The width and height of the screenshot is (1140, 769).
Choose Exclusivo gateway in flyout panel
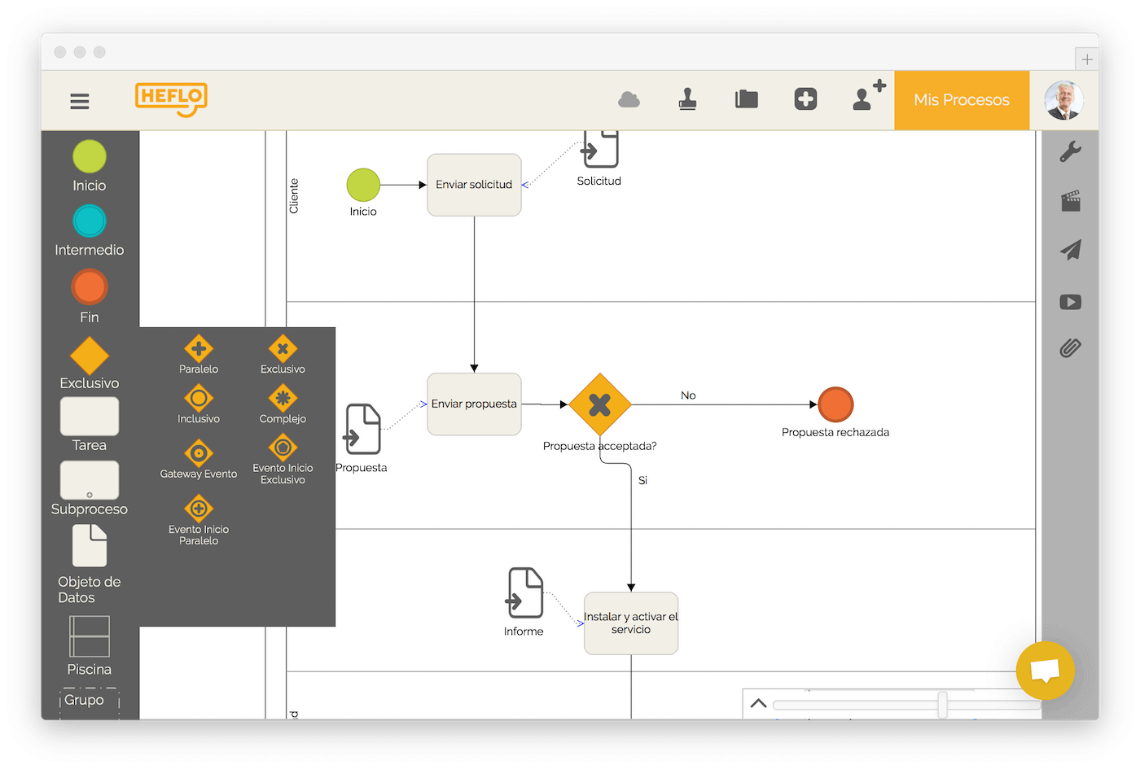click(283, 349)
